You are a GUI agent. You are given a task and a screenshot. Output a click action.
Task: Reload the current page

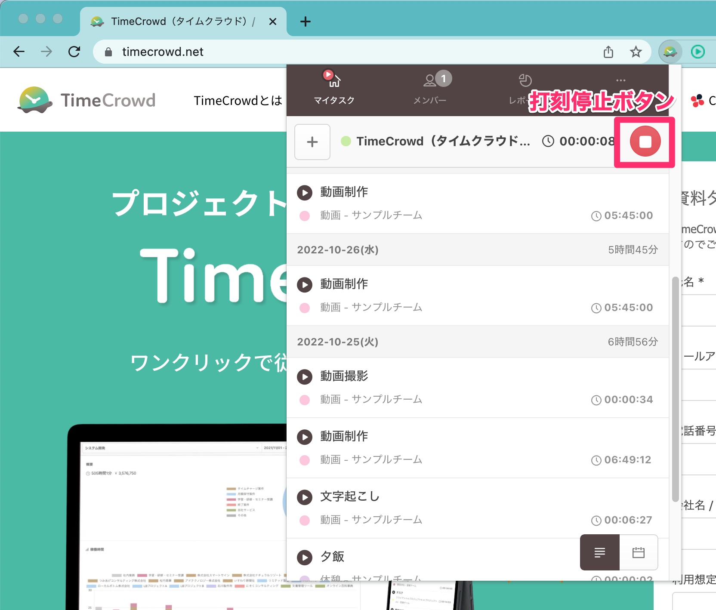point(74,52)
